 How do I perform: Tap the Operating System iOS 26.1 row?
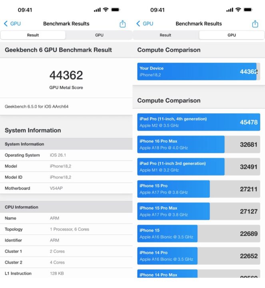66,155
